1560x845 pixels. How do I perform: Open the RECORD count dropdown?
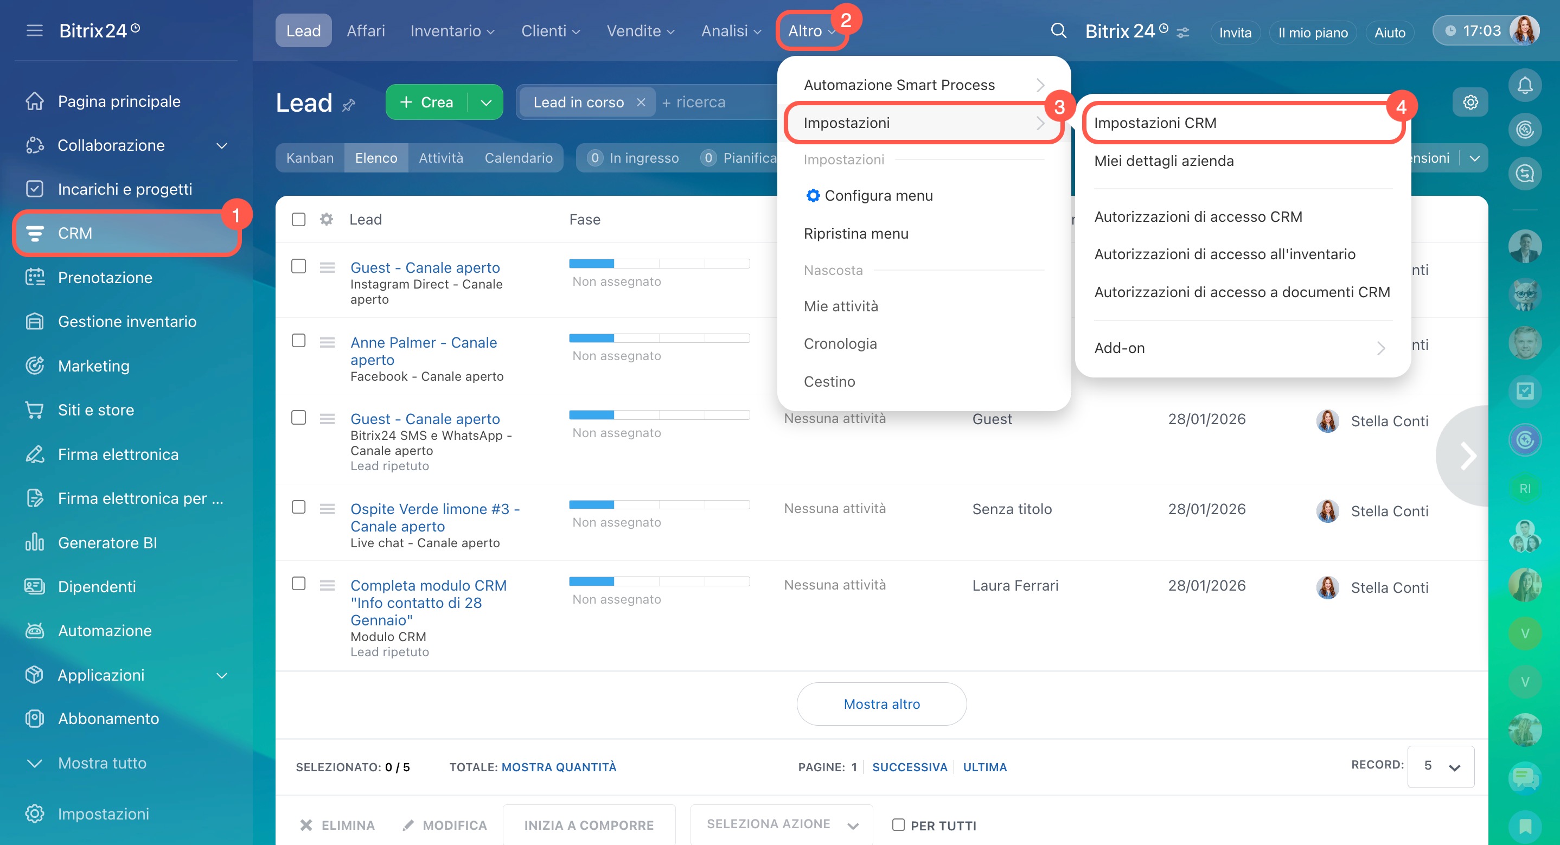pos(1441,766)
